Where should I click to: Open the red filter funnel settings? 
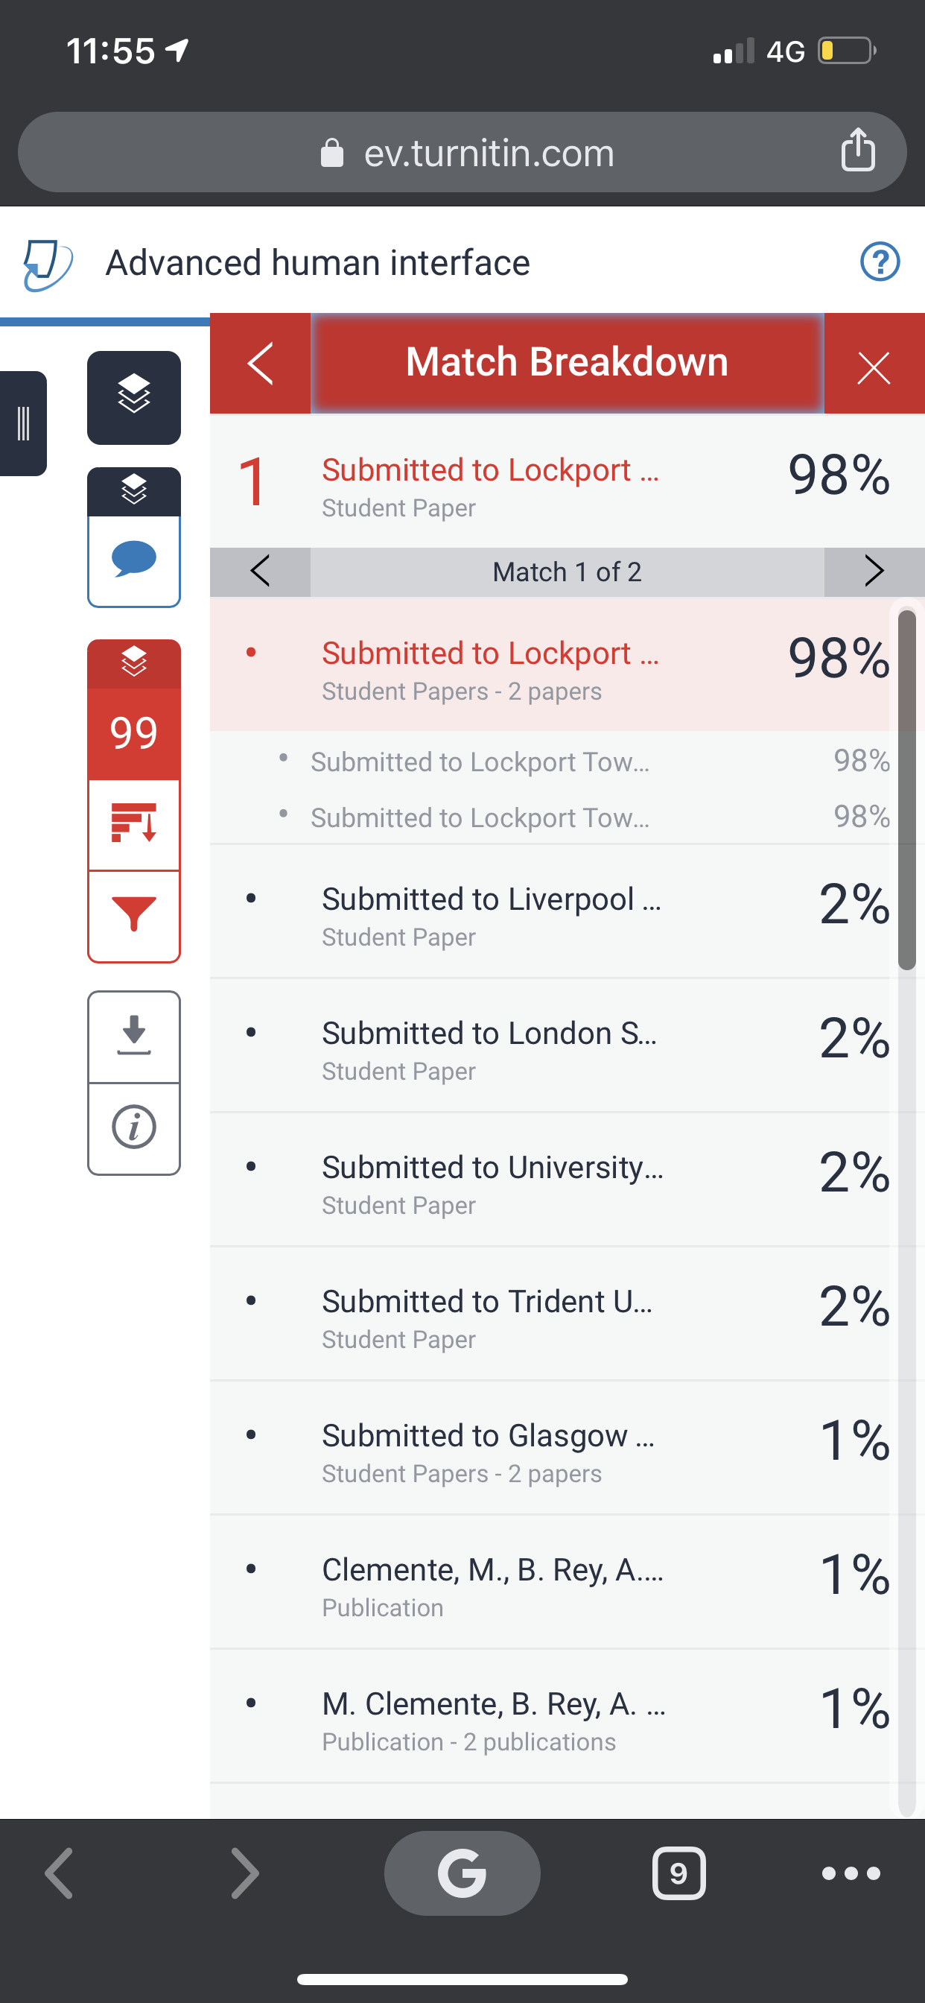point(134,915)
